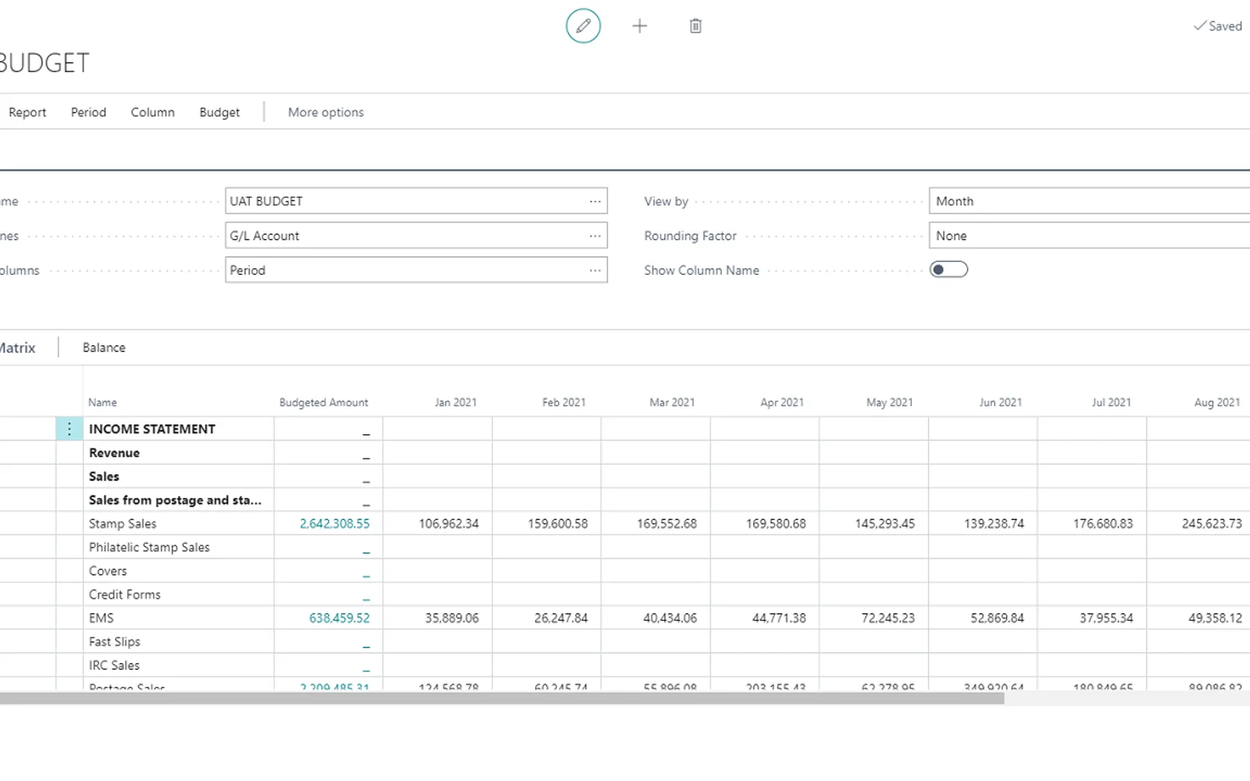Screen dimensions: 1250x781
Task: Open the Column menu
Action: 152,112
